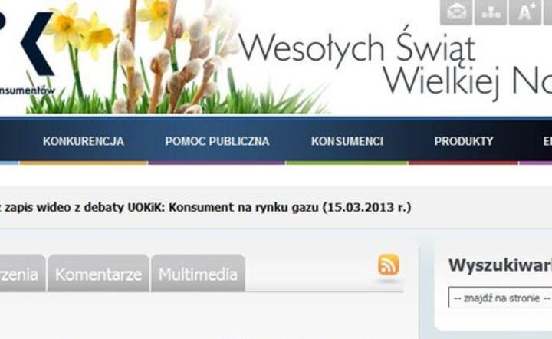Open the sitemap icon
The image size is (552, 339).
491,12
